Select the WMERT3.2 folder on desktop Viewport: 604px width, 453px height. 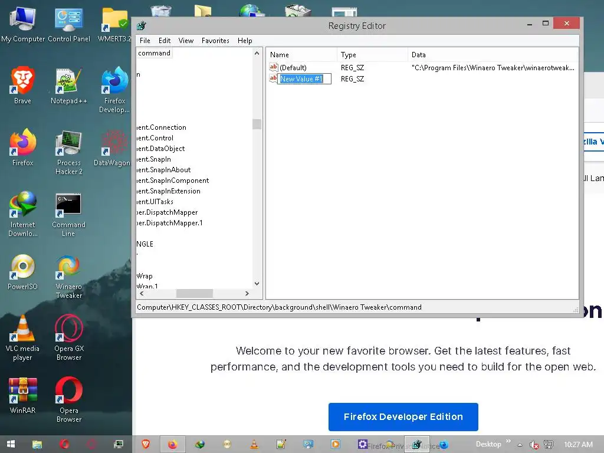click(x=114, y=24)
